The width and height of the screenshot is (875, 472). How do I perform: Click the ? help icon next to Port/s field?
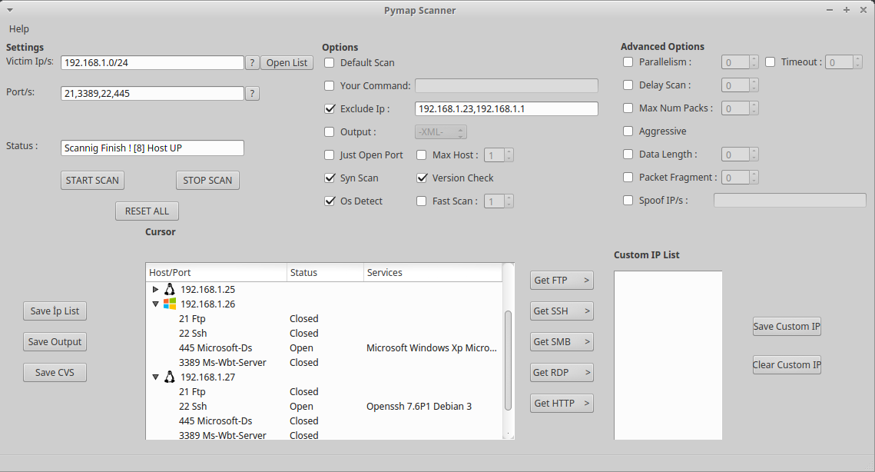(x=252, y=93)
